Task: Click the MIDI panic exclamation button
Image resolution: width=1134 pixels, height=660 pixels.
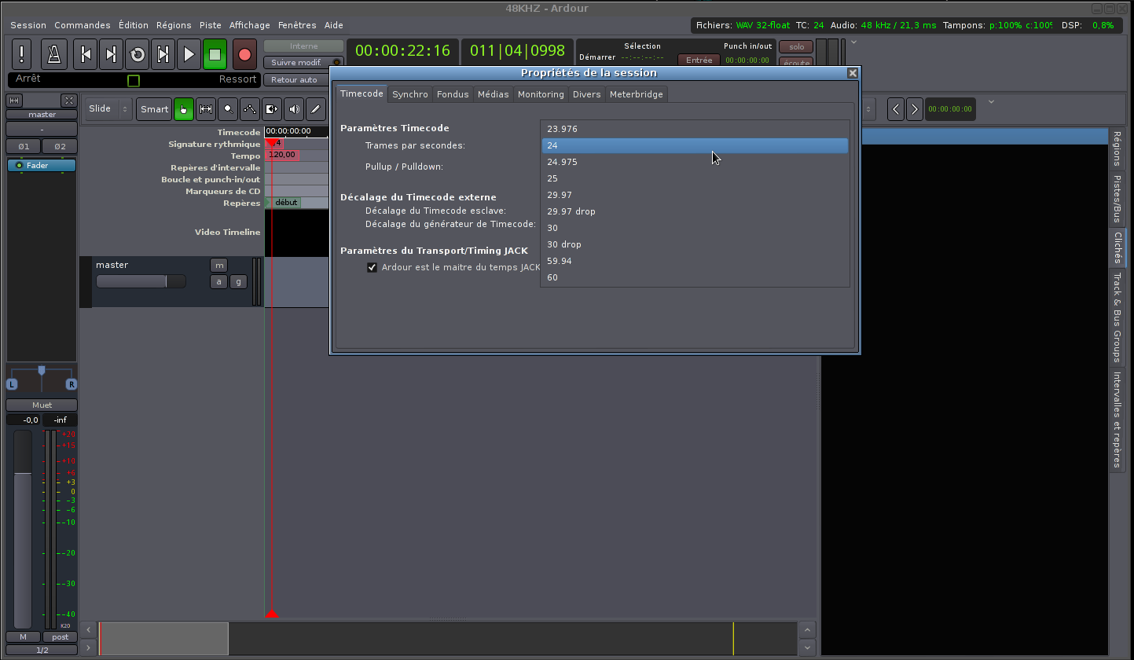Action: click(21, 54)
